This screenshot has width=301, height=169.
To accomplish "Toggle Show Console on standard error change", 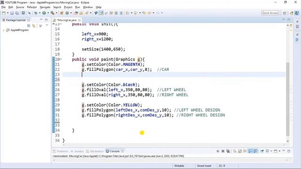I will pyautogui.click(x=255, y=151).
